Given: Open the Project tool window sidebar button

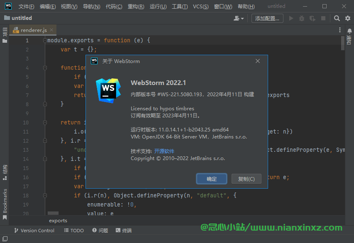Looking at the screenshot, I should click(x=5, y=35).
